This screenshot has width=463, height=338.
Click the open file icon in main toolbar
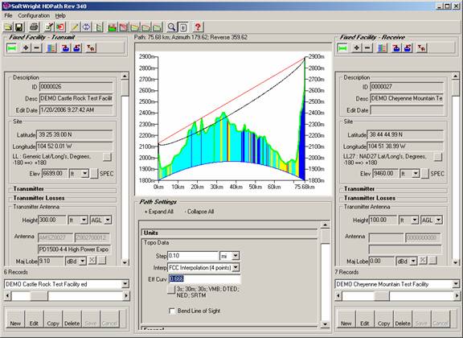pyautogui.click(x=8, y=27)
